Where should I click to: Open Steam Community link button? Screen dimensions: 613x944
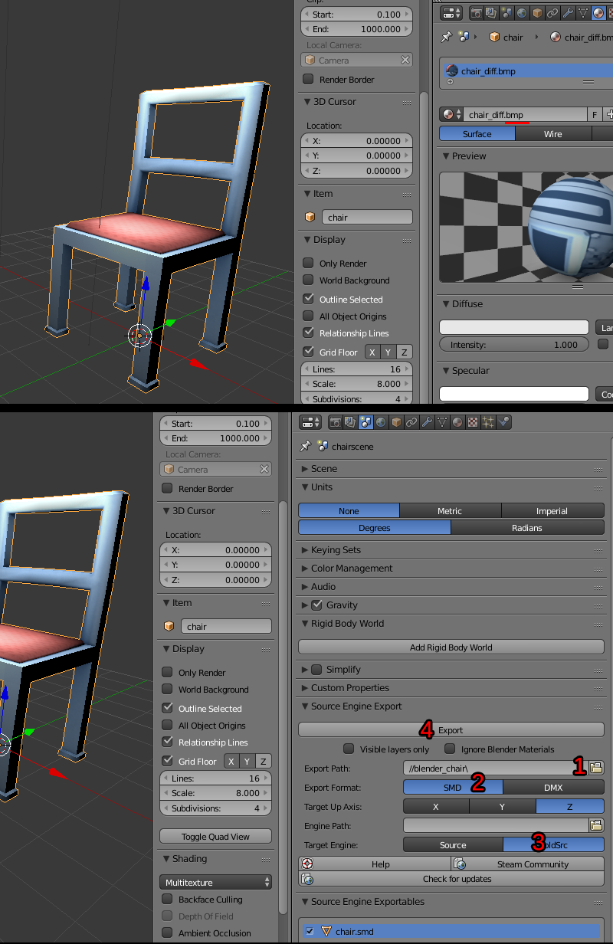(528, 864)
